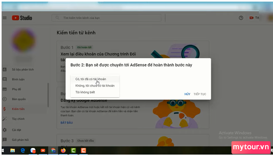Click 'Đã hoàn tất' badge on Bước 1
This screenshot has width=273, height=157.
coord(85,47)
